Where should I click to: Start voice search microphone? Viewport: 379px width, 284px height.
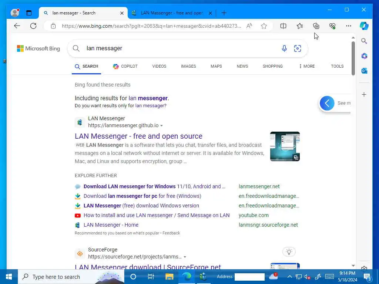click(x=284, y=48)
